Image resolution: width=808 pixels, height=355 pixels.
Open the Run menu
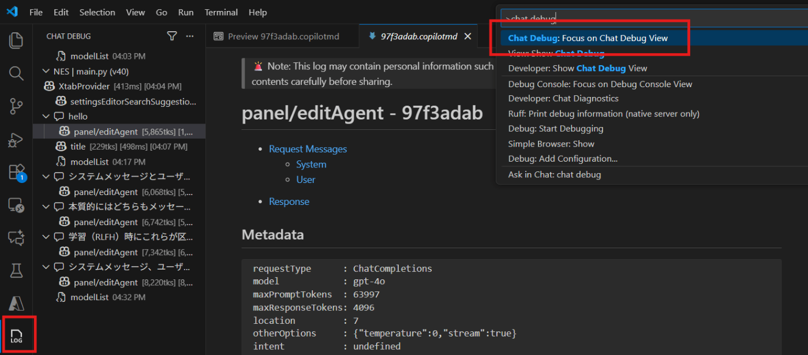click(x=186, y=12)
